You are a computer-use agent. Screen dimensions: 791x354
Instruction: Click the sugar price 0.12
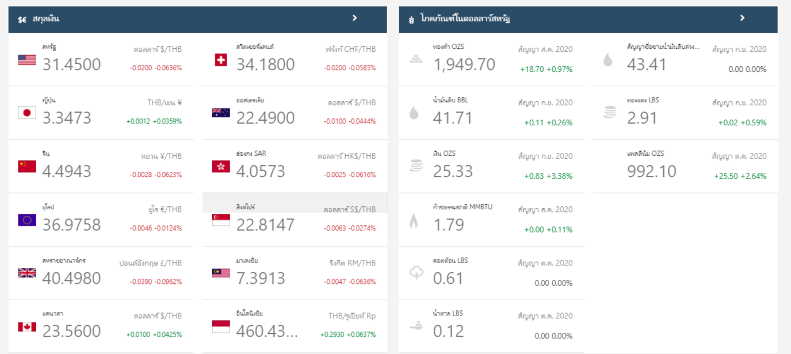point(448,331)
